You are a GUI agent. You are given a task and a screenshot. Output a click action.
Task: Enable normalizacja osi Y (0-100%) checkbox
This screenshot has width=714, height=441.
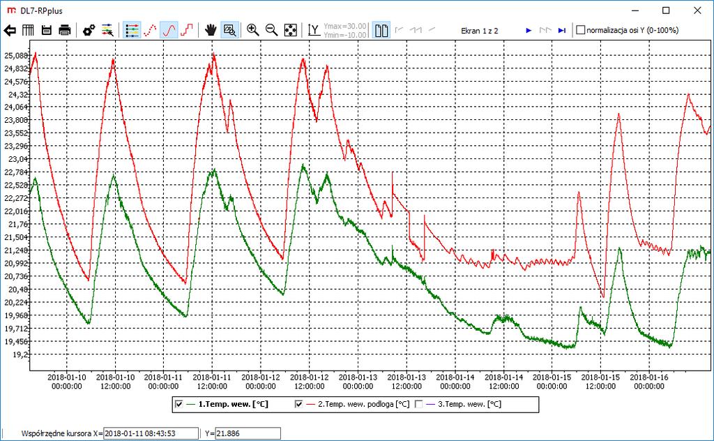pos(581,30)
